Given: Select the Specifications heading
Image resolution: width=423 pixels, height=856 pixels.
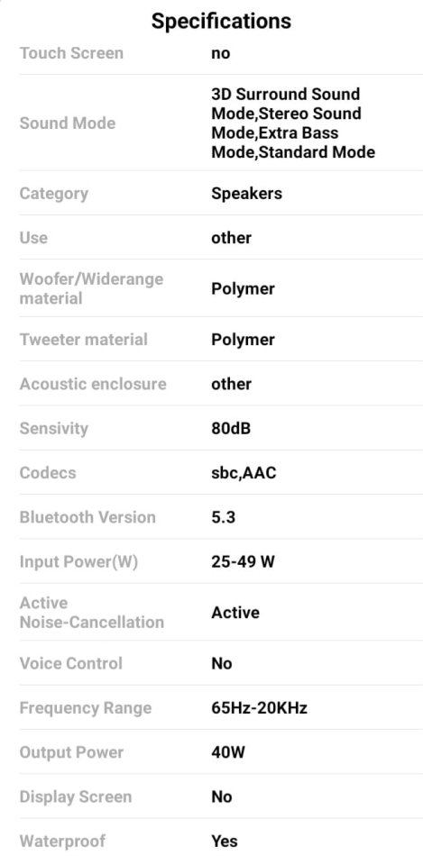Looking at the screenshot, I should pos(221,22).
